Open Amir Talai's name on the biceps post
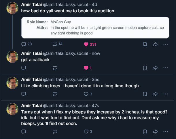Image resolution: width=176 pixels, height=139 pixels. 31,105
